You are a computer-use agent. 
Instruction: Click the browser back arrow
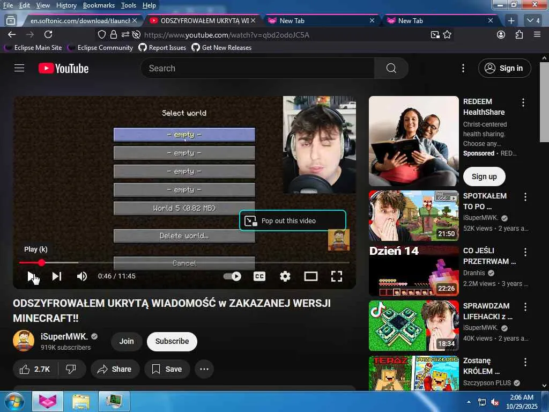(x=12, y=34)
